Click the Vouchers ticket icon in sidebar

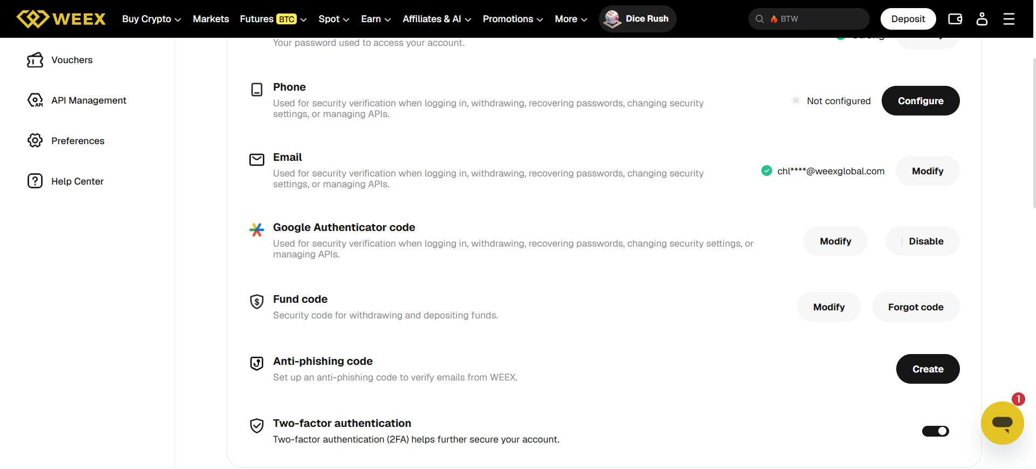35,60
